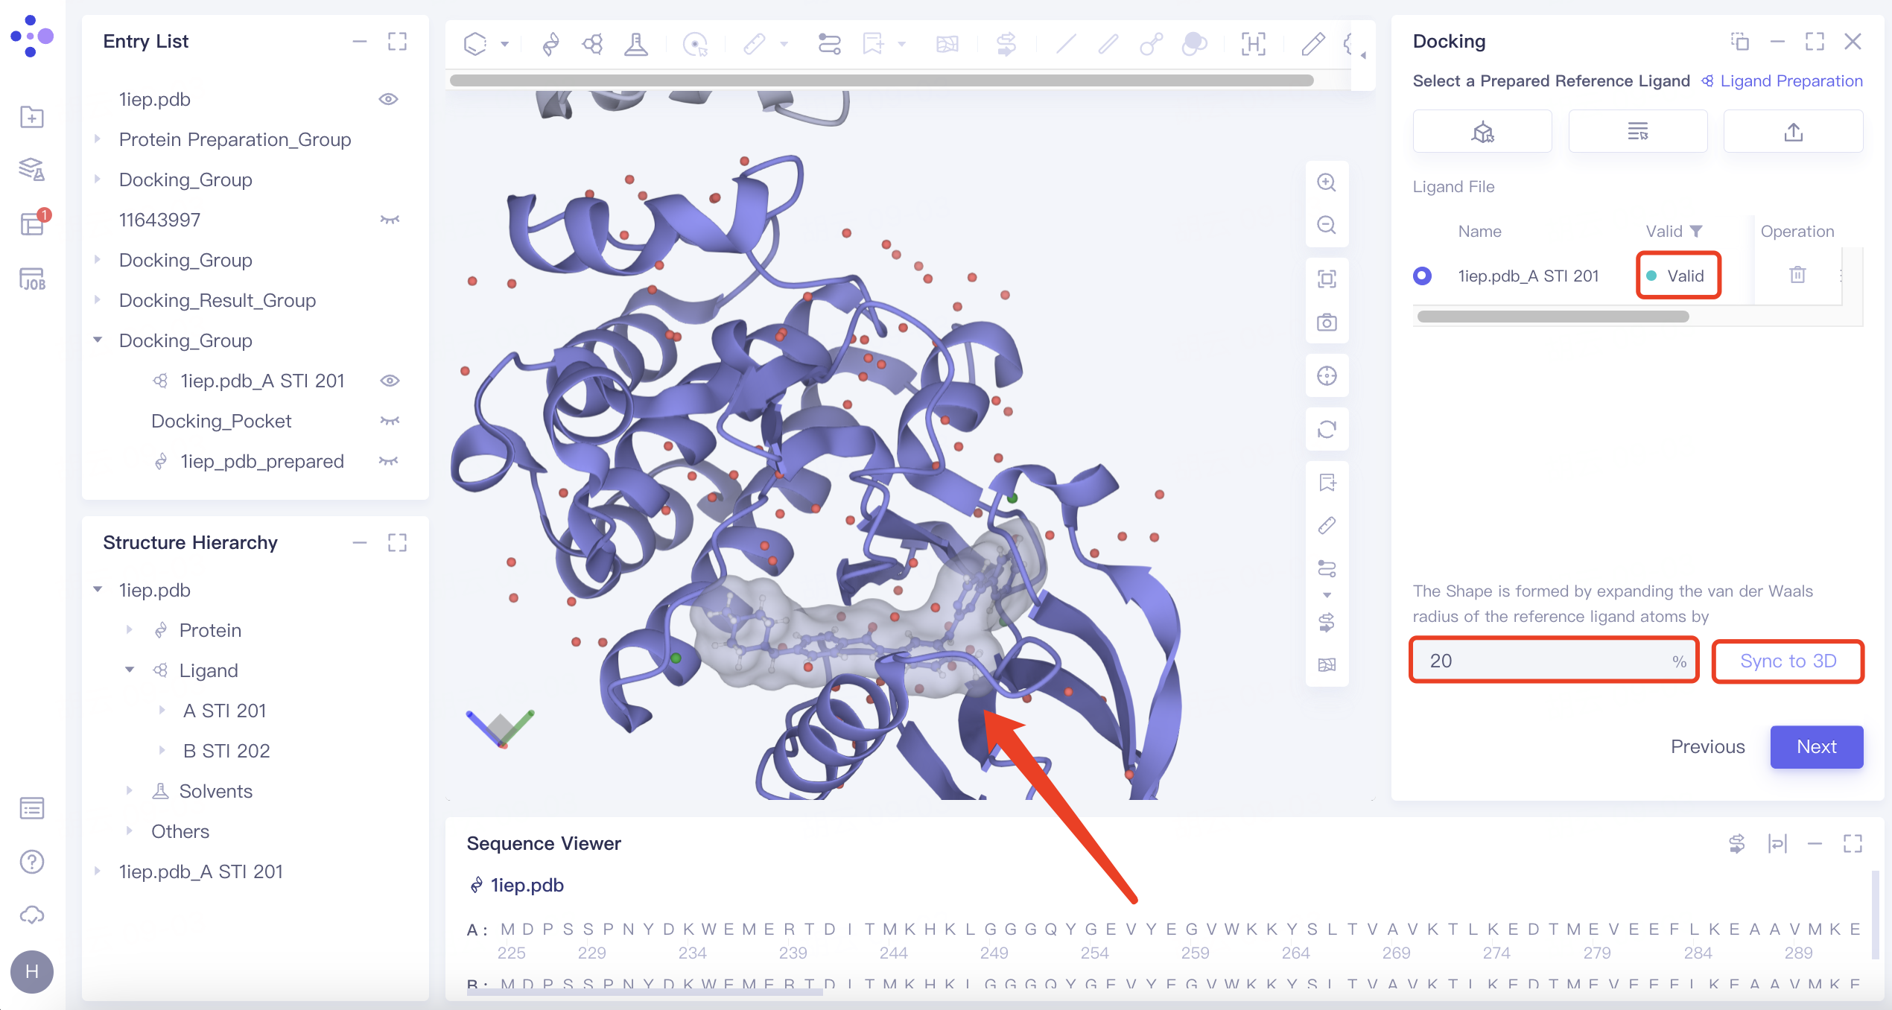Click the rotate refresh icon in viewer
The height and width of the screenshot is (1010, 1892).
pos(1327,430)
